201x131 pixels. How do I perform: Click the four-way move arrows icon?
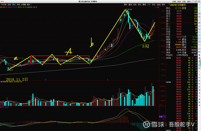199,58
